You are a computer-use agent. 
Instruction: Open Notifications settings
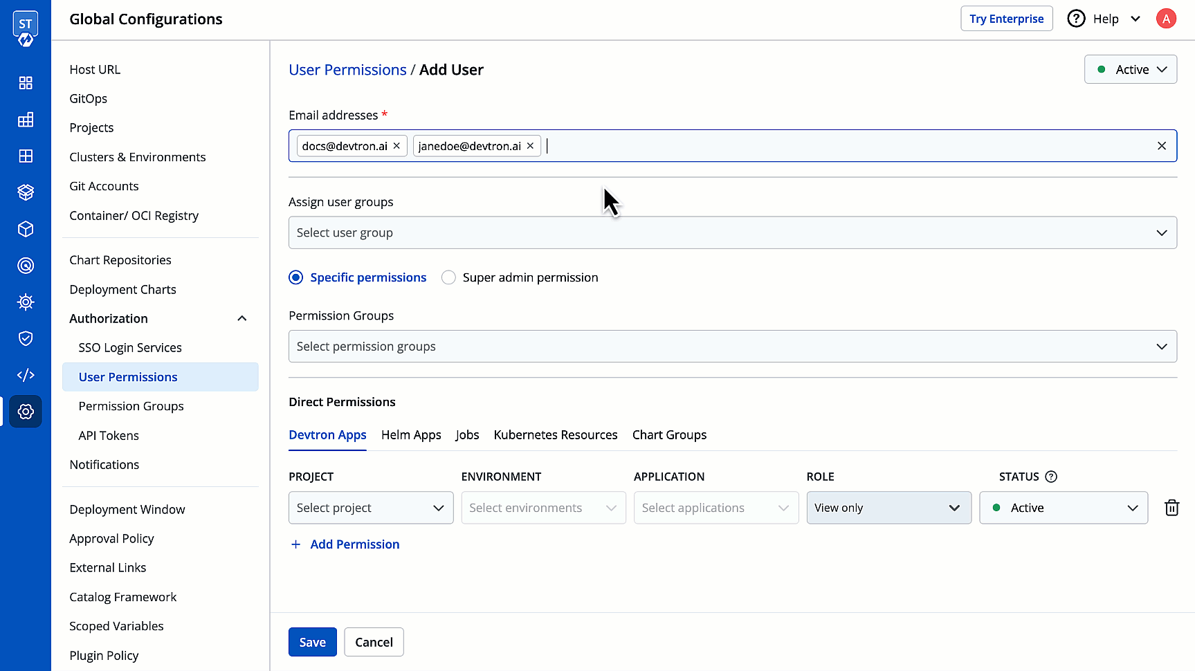pyautogui.click(x=104, y=465)
